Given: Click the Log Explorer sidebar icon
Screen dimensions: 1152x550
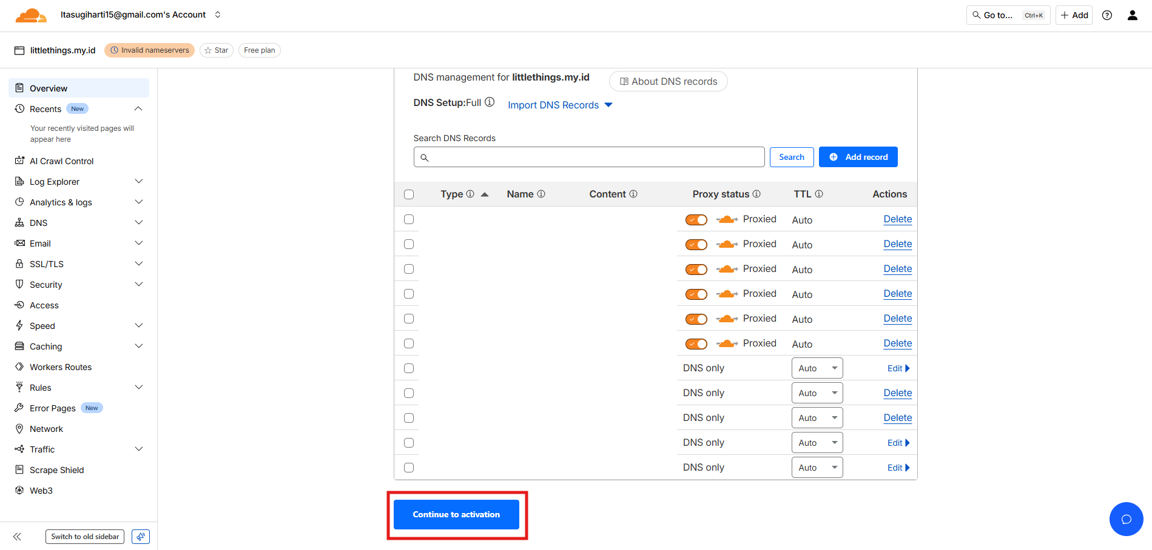Looking at the screenshot, I should (x=19, y=181).
